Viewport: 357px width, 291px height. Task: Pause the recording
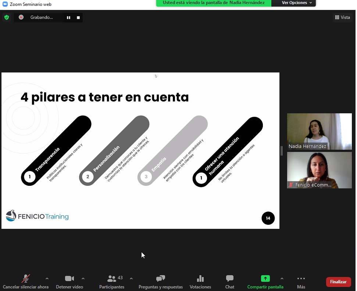(68, 17)
